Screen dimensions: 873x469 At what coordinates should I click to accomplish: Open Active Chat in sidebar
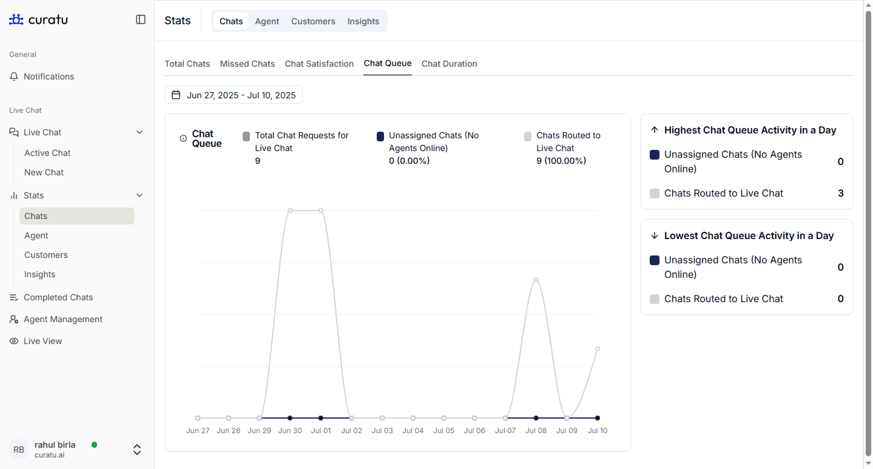tap(47, 153)
